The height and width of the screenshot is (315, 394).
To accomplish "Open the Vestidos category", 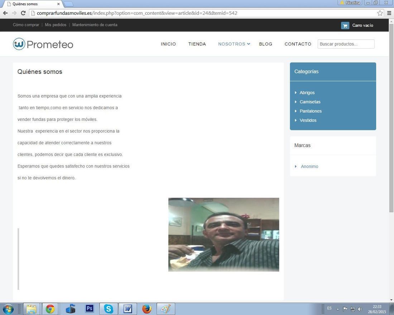I will tap(308, 120).
